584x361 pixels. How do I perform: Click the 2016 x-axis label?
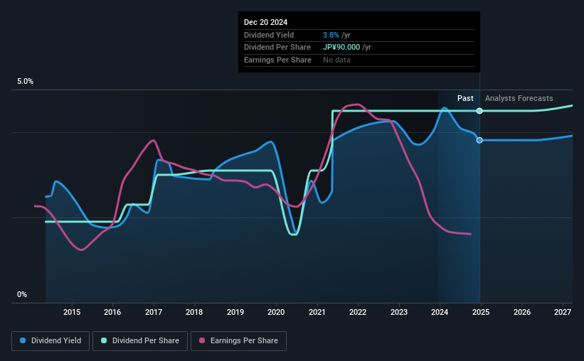(x=112, y=312)
